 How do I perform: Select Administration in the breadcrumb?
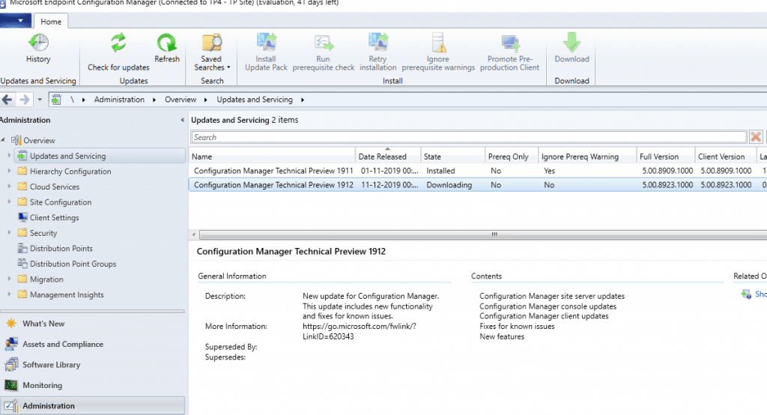119,100
